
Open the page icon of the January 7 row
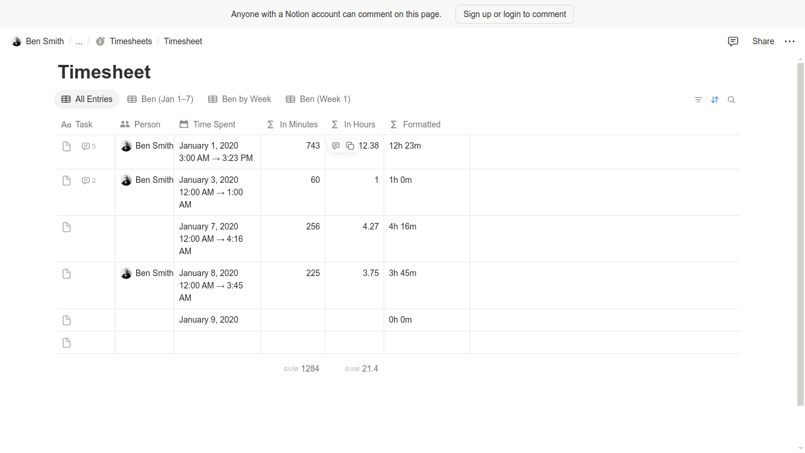[67, 227]
